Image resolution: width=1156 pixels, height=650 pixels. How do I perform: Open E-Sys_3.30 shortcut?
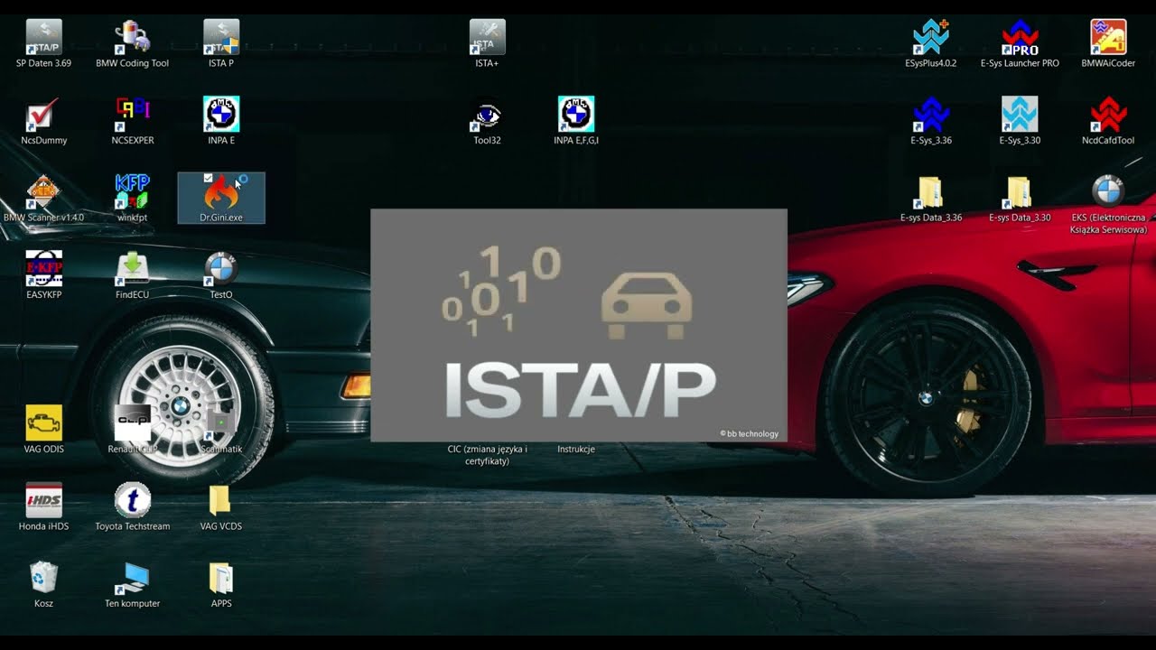(1020, 115)
